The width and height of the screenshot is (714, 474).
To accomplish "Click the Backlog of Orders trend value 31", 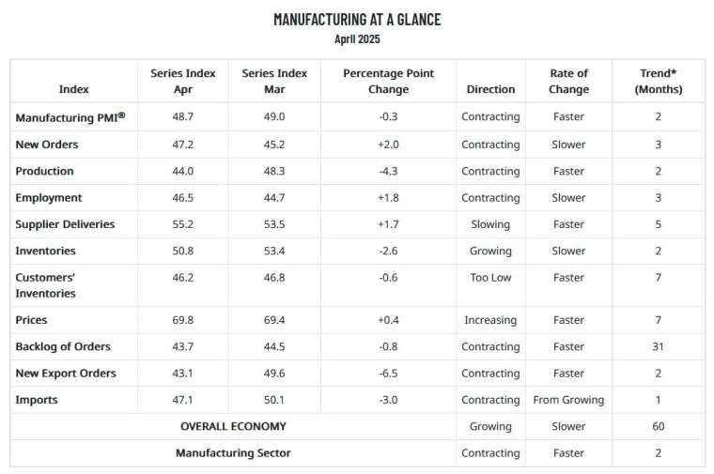I will pos(658,346).
